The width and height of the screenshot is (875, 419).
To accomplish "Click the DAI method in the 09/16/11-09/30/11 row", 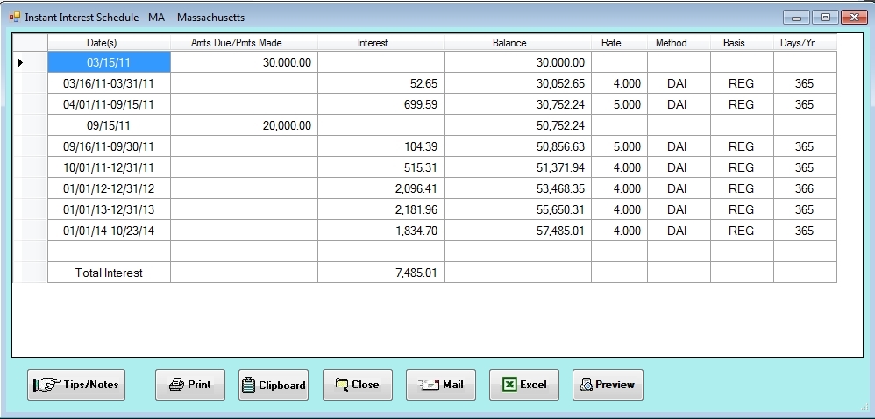I will click(x=679, y=146).
